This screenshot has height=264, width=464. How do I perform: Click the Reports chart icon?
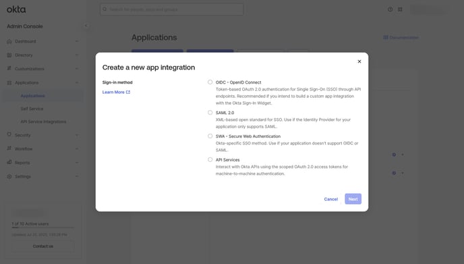(x=9, y=162)
